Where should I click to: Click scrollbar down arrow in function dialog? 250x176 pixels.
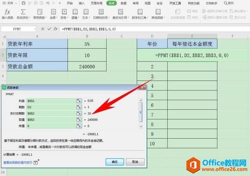click(x=141, y=126)
